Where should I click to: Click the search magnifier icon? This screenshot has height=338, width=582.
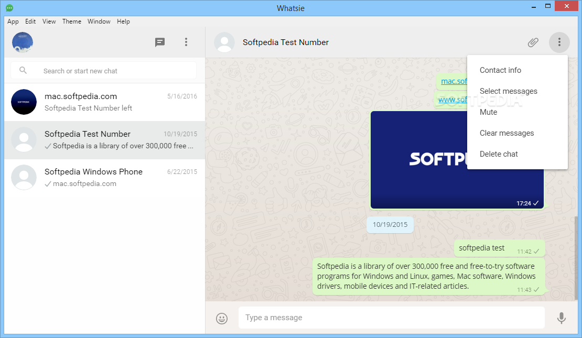(23, 70)
